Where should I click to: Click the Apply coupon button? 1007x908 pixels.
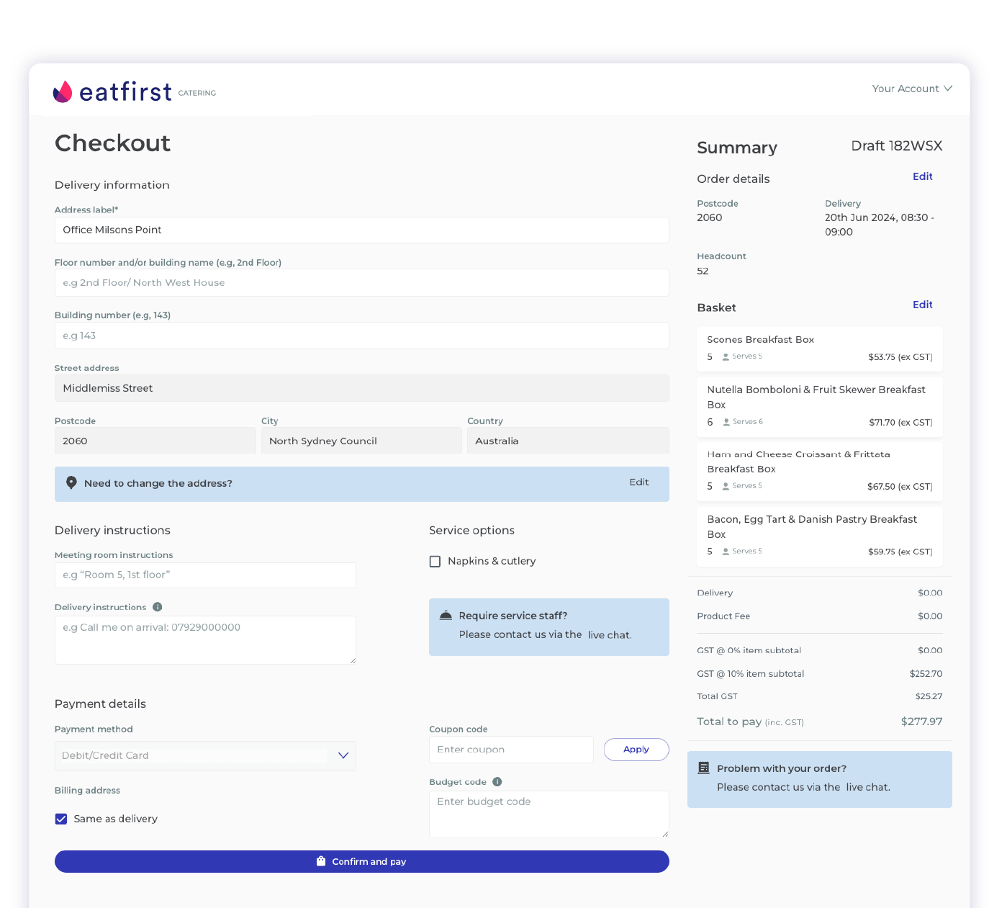pyautogui.click(x=636, y=750)
